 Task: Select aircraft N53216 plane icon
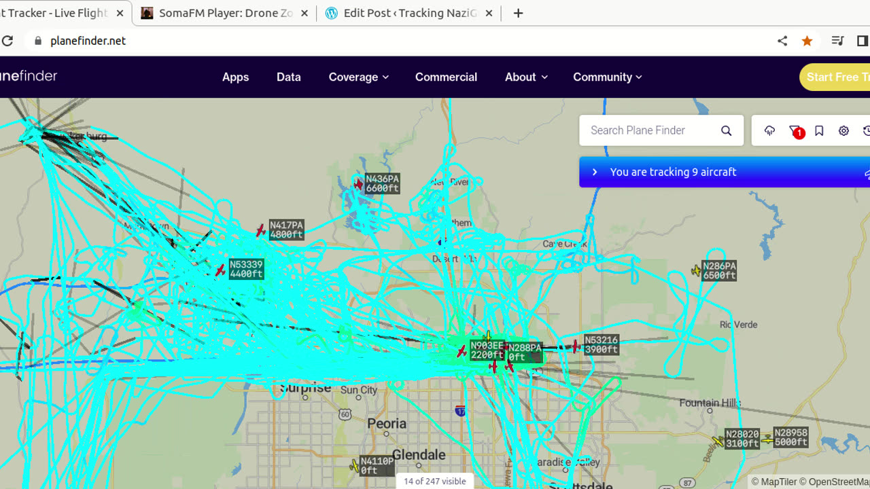click(x=576, y=346)
